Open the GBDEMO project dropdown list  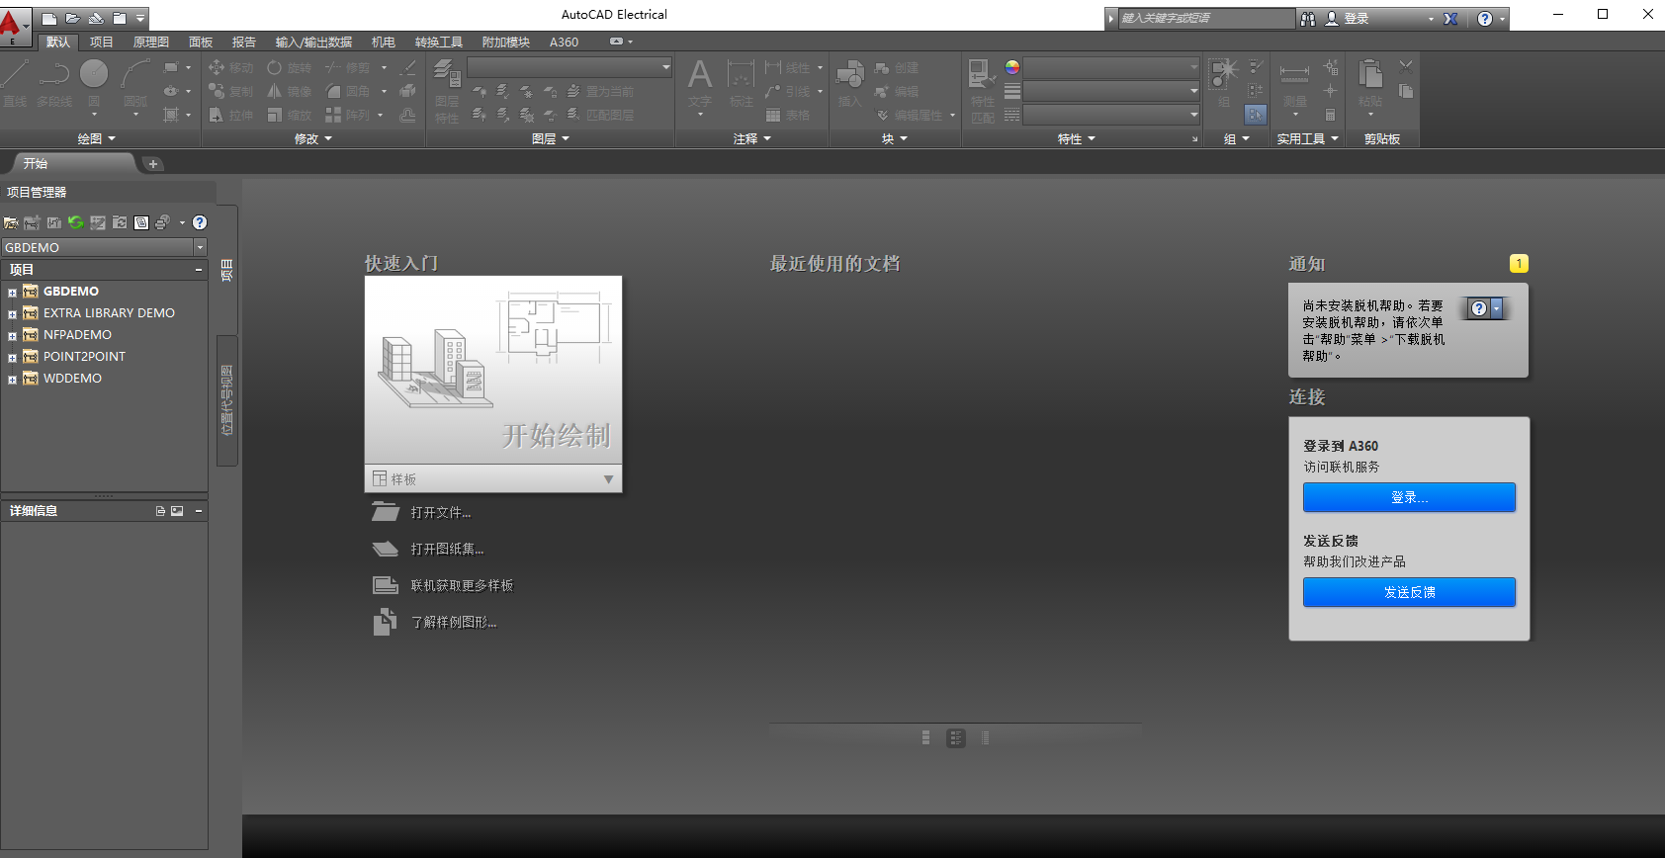point(200,247)
